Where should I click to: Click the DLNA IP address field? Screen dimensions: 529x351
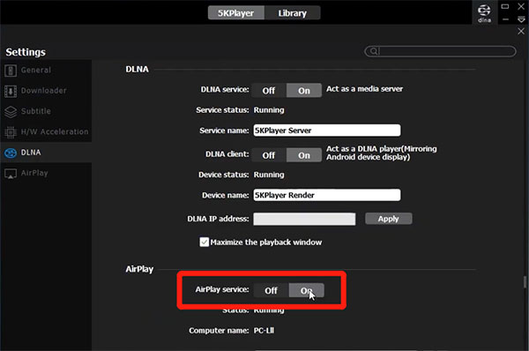click(304, 219)
